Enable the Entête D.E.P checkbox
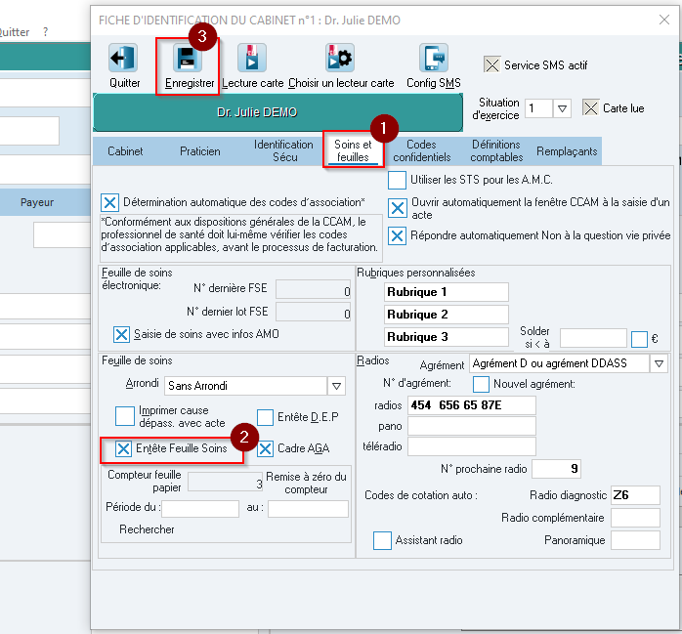The image size is (682, 634). pyautogui.click(x=265, y=417)
